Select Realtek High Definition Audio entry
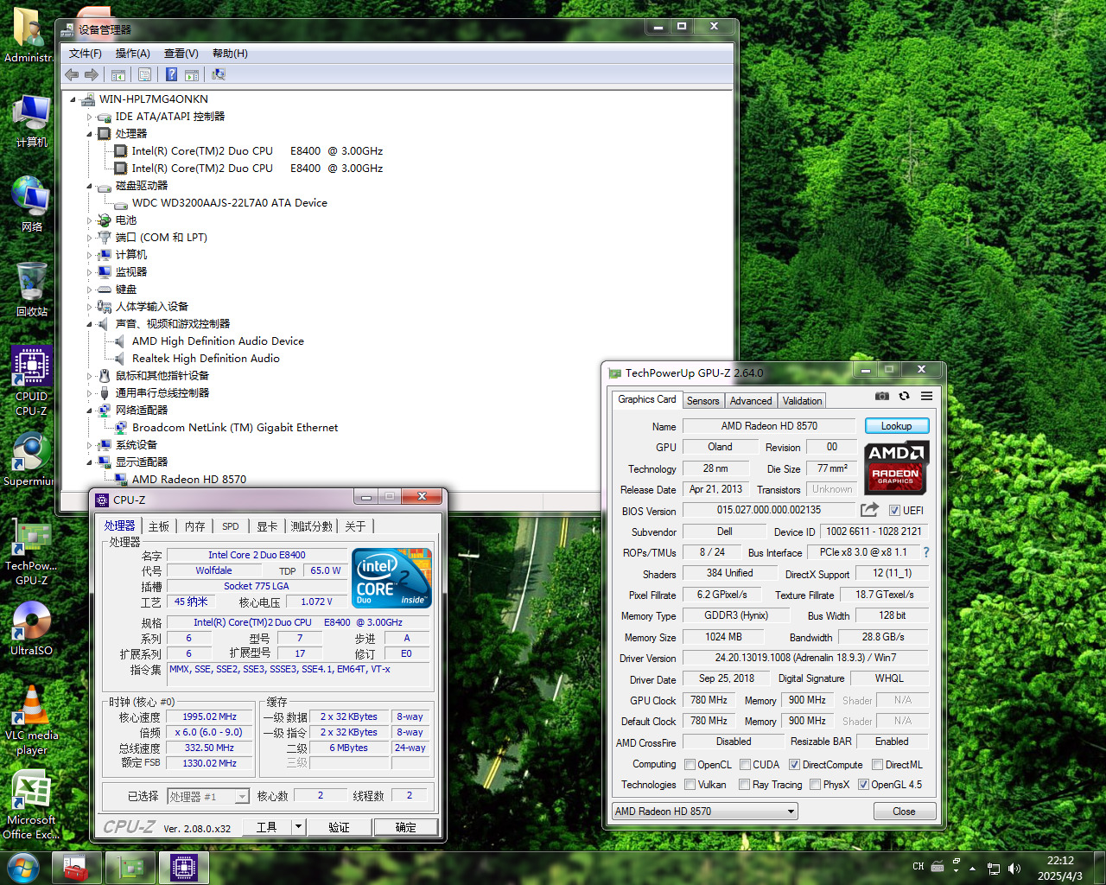The image size is (1106, 885). (206, 359)
